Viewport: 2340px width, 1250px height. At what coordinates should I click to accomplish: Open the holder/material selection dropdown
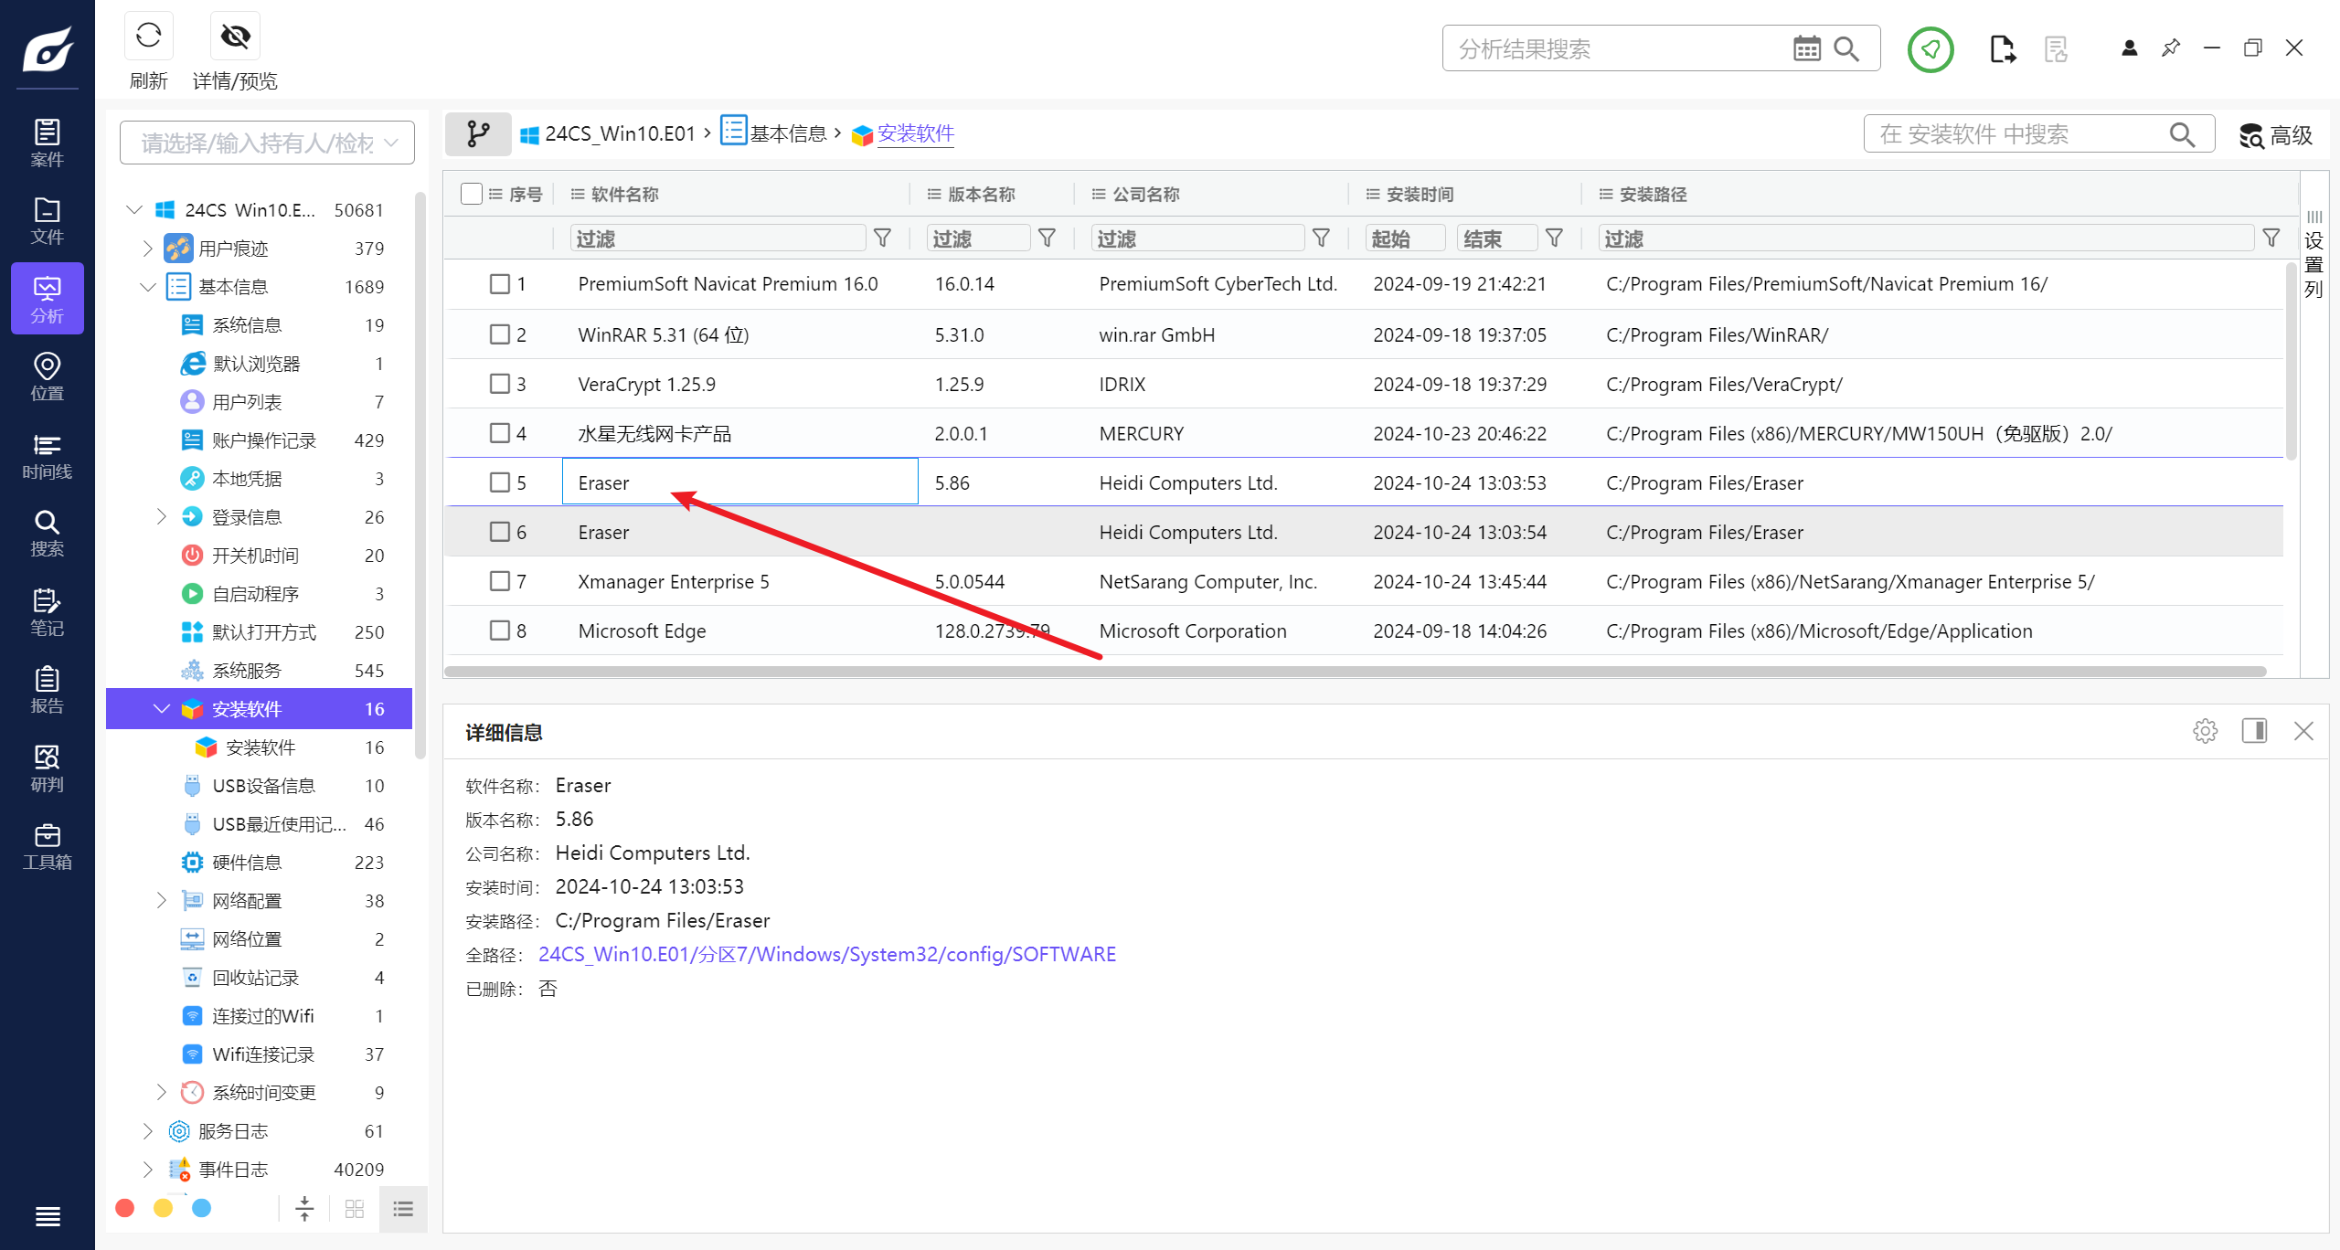(x=267, y=143)
